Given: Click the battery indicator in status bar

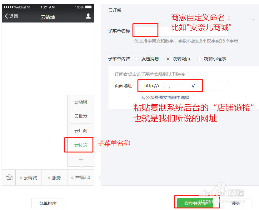Looking at the screenshot, I should pos(88,7).
